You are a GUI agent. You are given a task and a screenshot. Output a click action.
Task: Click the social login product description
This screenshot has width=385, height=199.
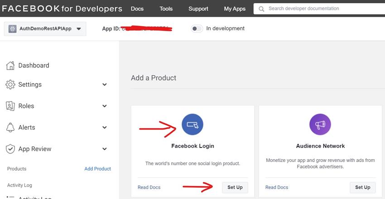pos(193,163)
